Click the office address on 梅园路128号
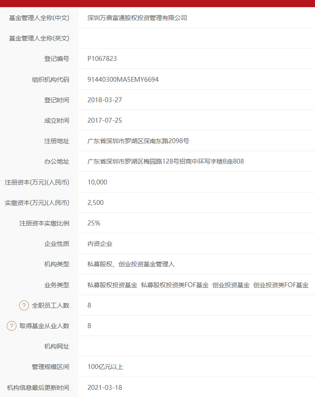This screenshot has height=397, width=315. click(166, 161)
